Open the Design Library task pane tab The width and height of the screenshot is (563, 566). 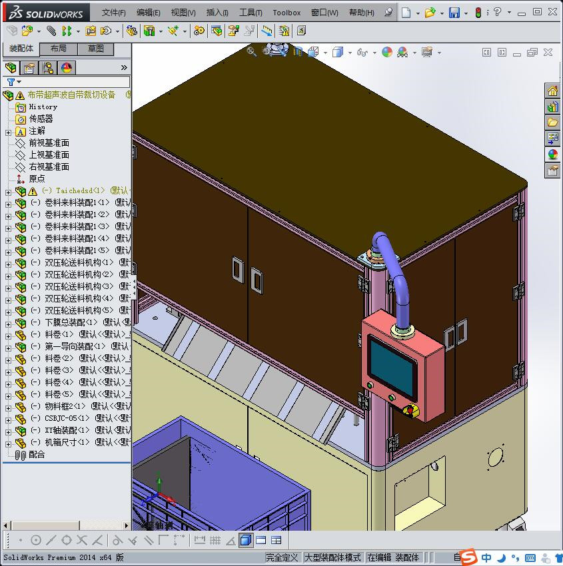click(552, 107)
